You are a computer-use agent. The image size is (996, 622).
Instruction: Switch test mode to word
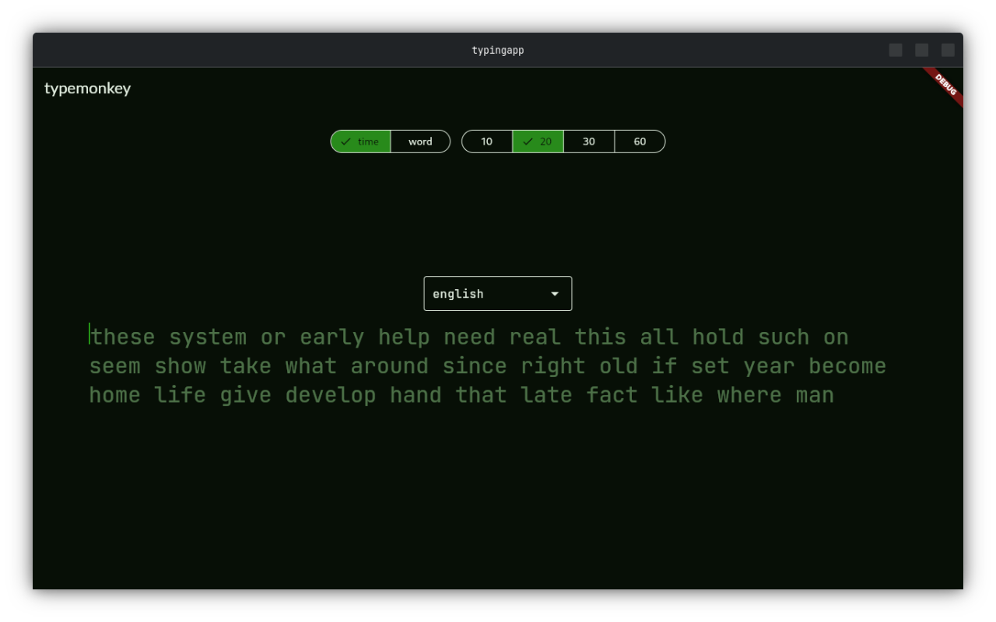[x=420, y=142]
